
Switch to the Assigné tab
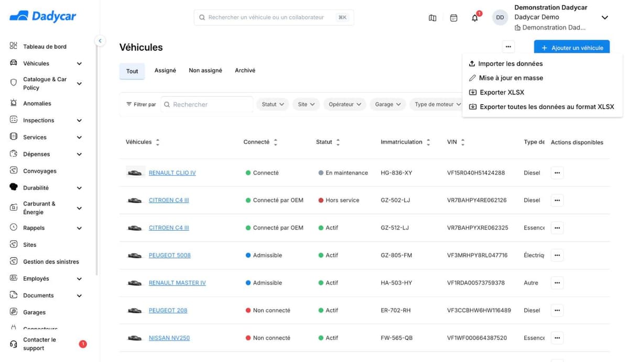pos(165,70)
